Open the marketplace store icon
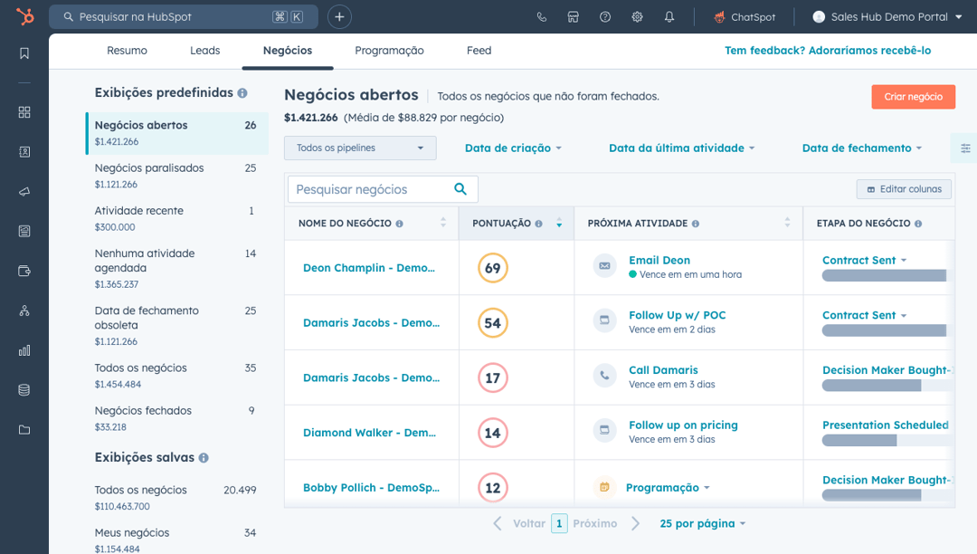Image resolution: width=977 pixels, height=554 pixels. click(573, 17)
